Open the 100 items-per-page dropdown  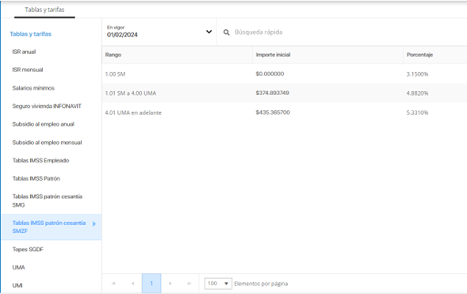(x=218, y=284)
